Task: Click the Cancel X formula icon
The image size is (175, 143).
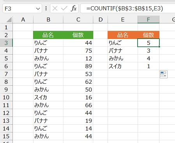Action: tap(55, 9)
